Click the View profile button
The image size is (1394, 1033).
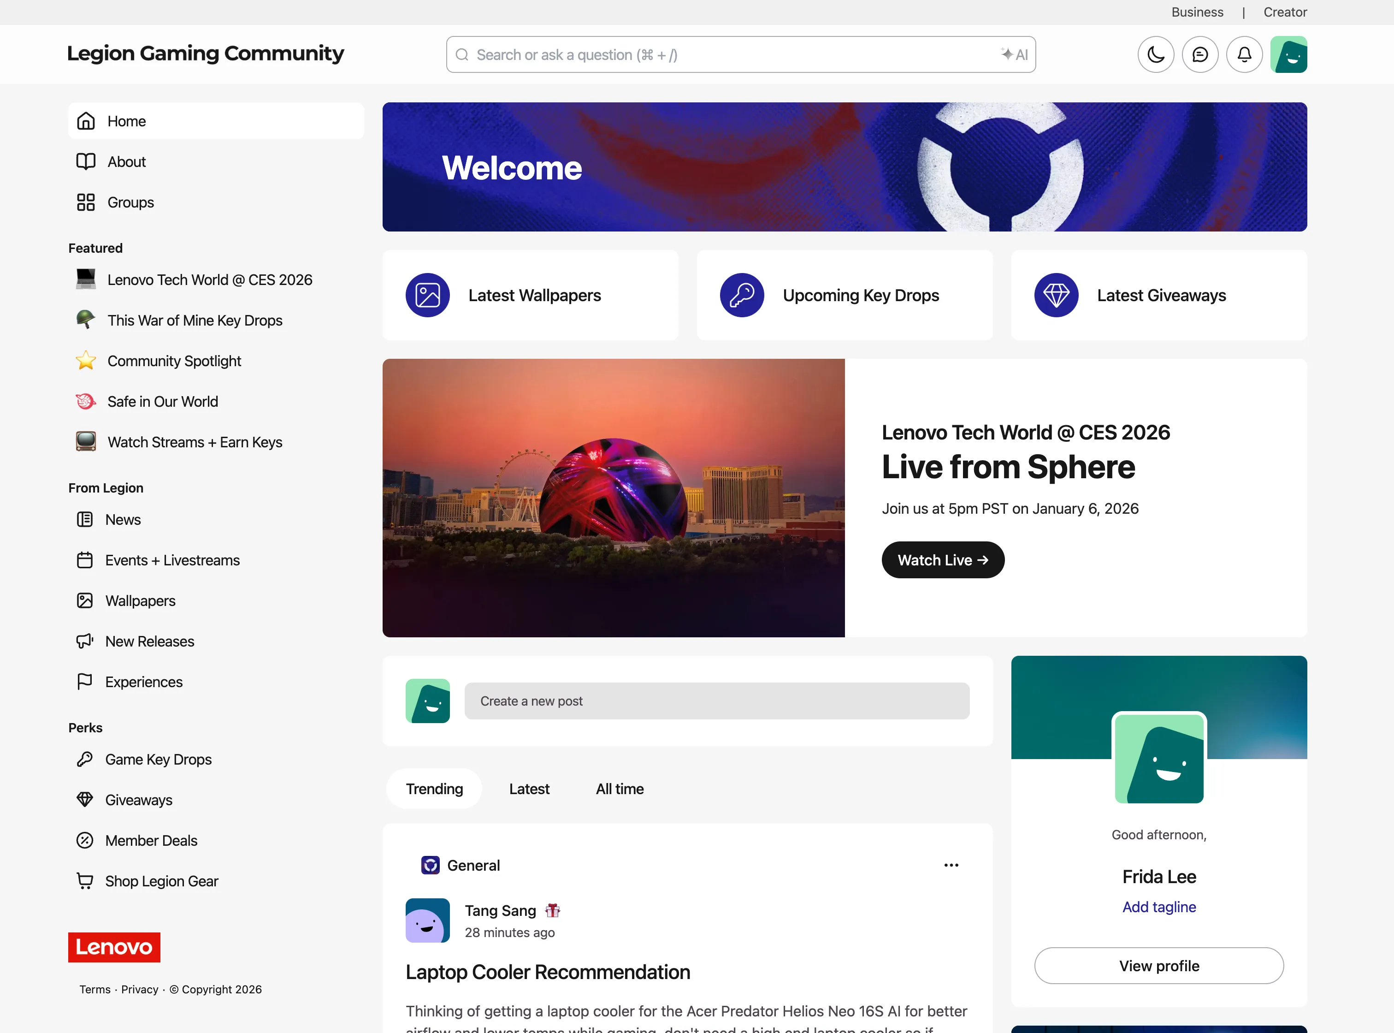point(1158,966)
